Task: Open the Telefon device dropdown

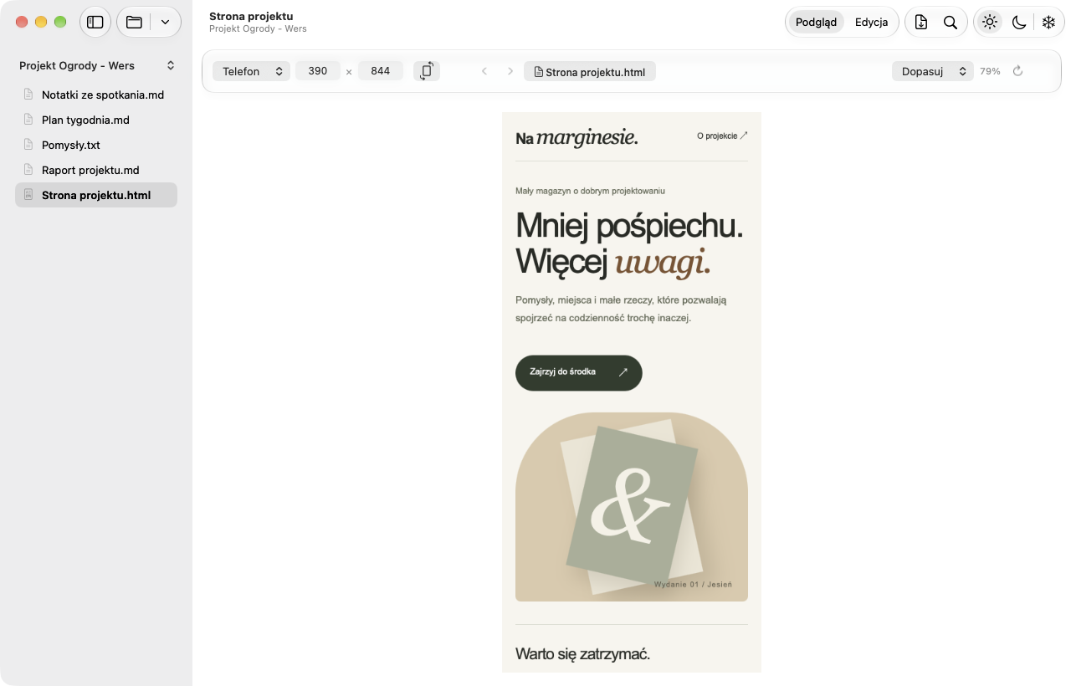Action: pyautogui.click(x=251, y=71)
